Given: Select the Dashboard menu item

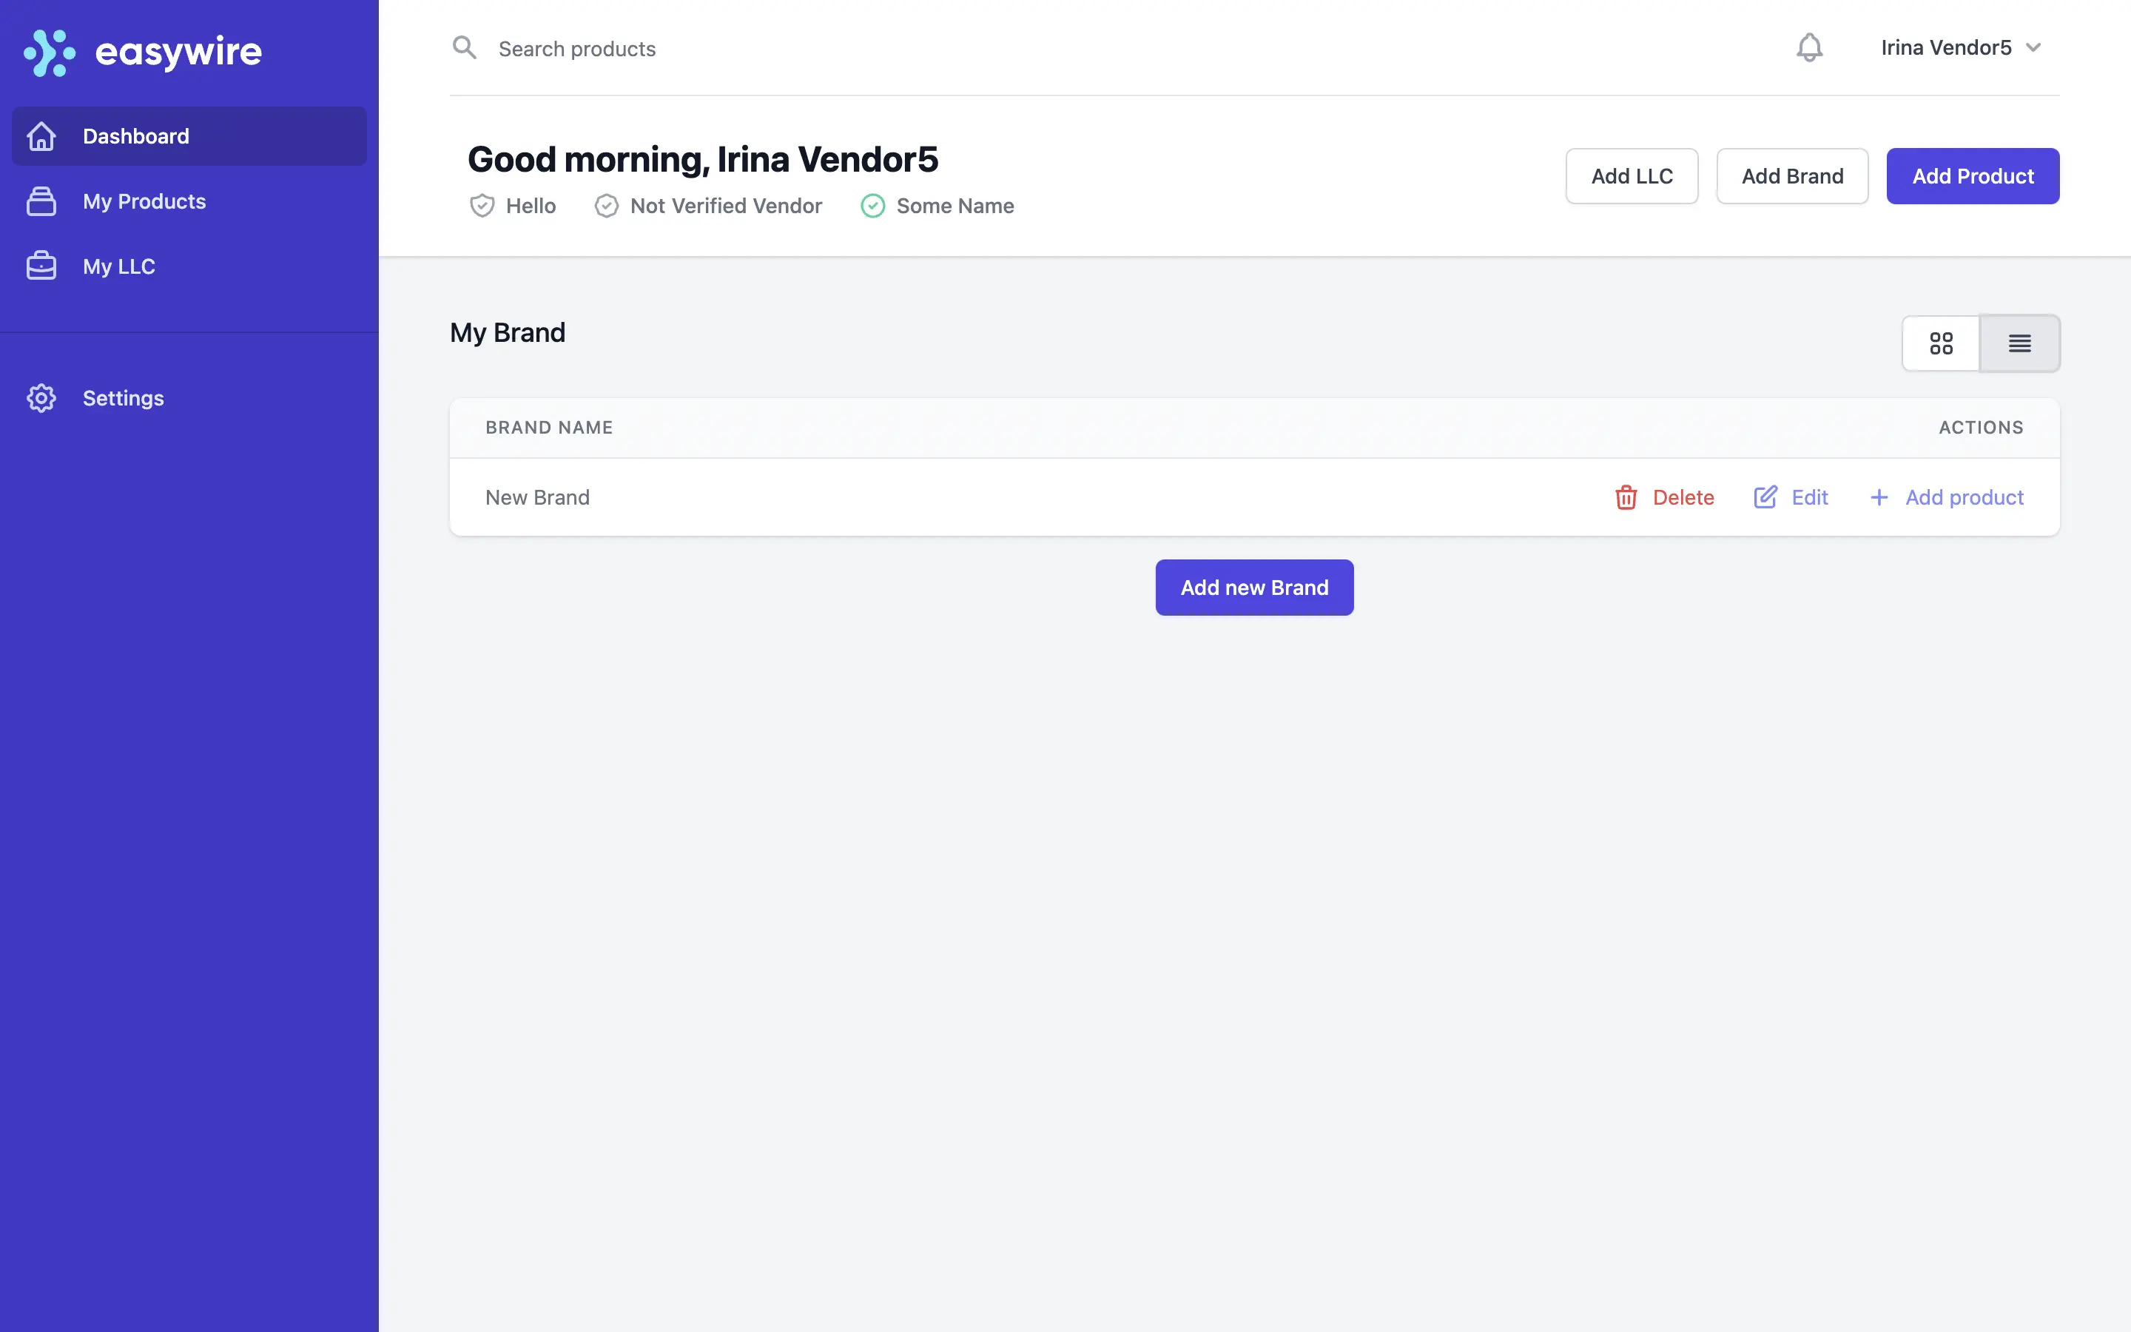Looking at the screenshot, I should [x=189, y=135].
